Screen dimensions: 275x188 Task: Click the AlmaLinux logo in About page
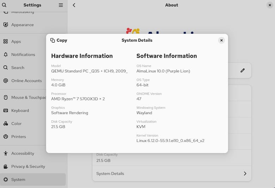160,31
